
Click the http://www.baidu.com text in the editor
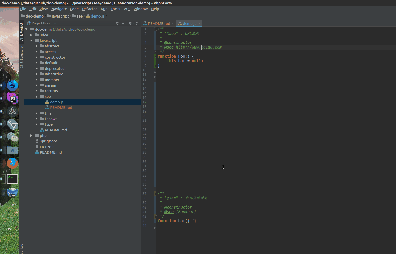pyautogui.click(x=199, y=47)
